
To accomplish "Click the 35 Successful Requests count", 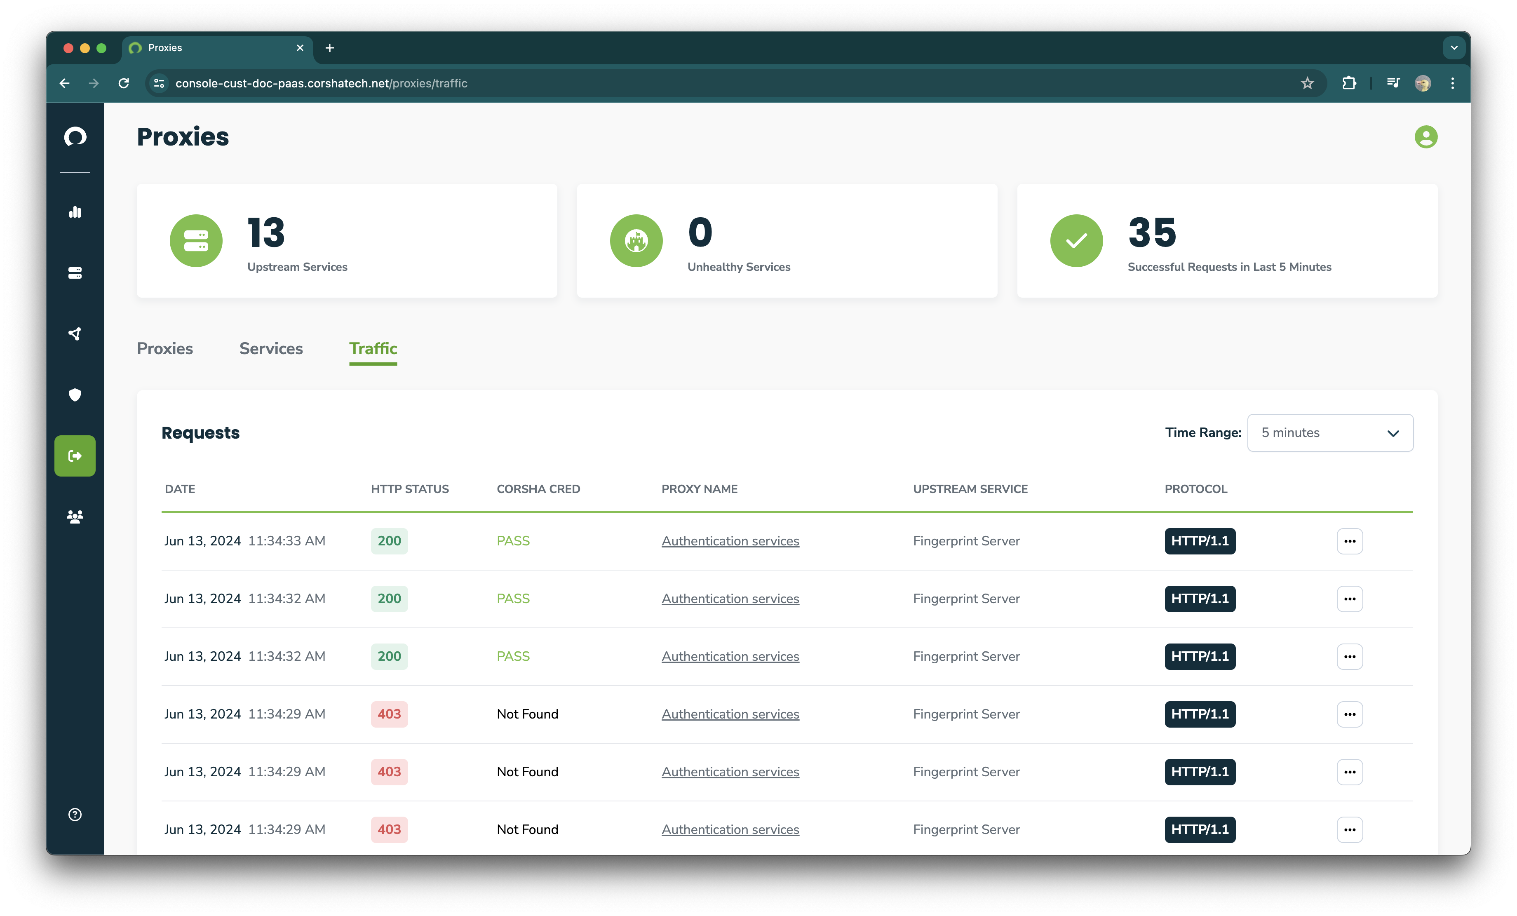I will (1152, 233).
